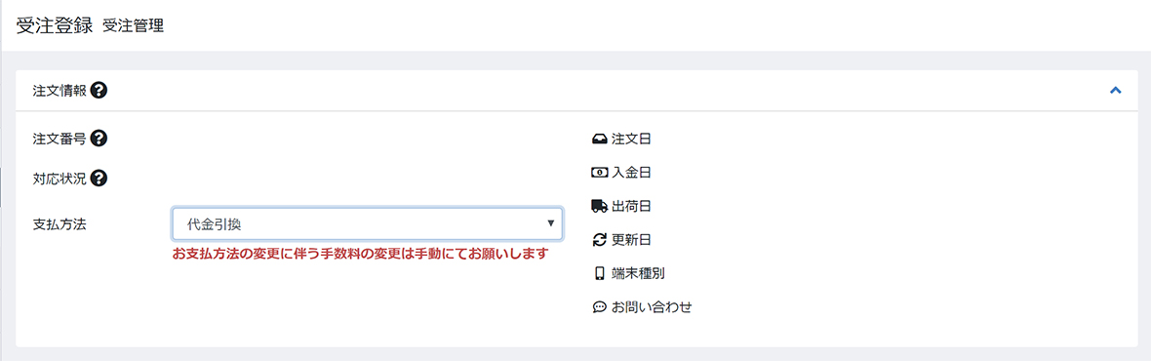Click the help icon beside 注文情報

(99, 91)
